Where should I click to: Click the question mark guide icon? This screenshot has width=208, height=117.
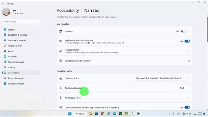point(61,61)
